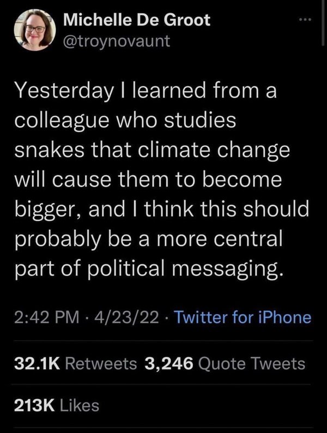View the 3,246 Quote Tweets list
Image resolution: width=327 pixels, height=433 pixels.
(225, 363)
